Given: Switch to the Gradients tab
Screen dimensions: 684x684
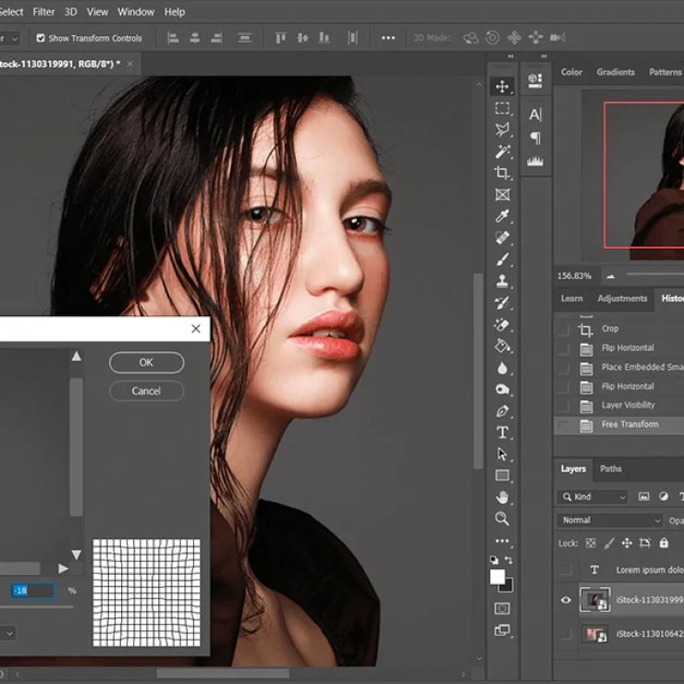Looking at the screenshot, I should pos(616,72).
